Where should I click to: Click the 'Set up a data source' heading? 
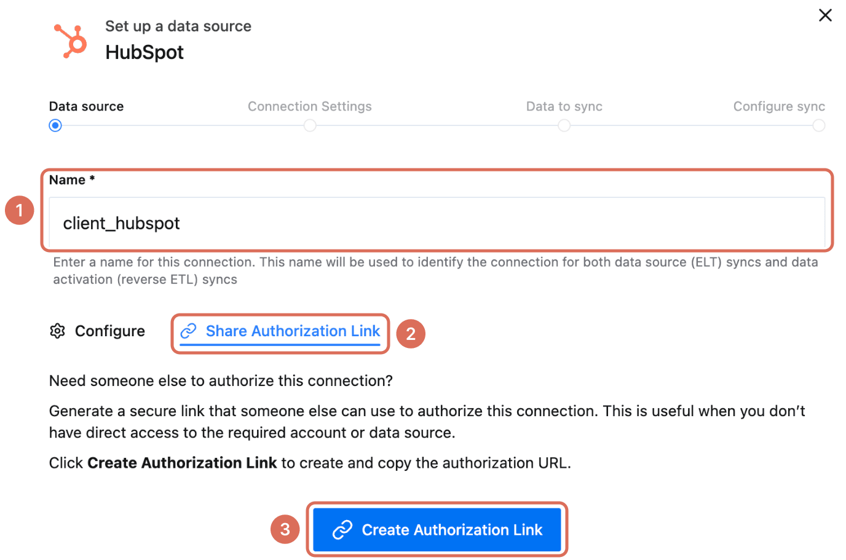tap(178, 26)
